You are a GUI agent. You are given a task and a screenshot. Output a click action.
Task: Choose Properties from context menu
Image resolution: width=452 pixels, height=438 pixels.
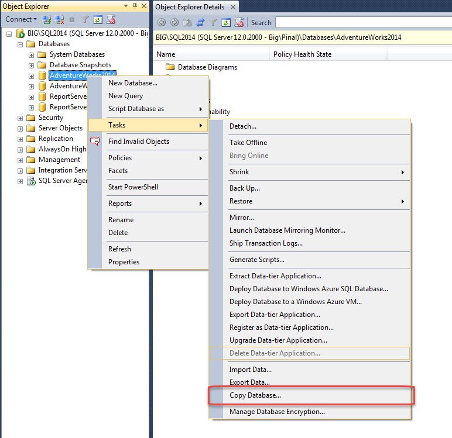148,262
